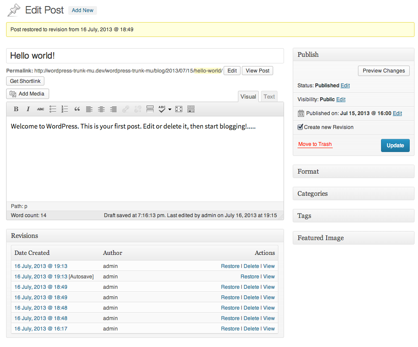Switch to the Visual editor tab
The width and height of the screenshot is (418, 347).
click(x=248, y=96)
